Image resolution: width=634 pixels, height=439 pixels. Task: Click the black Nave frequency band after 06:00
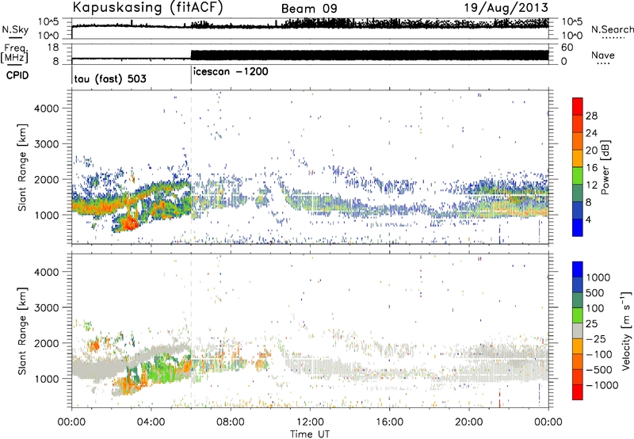[369, 55]
